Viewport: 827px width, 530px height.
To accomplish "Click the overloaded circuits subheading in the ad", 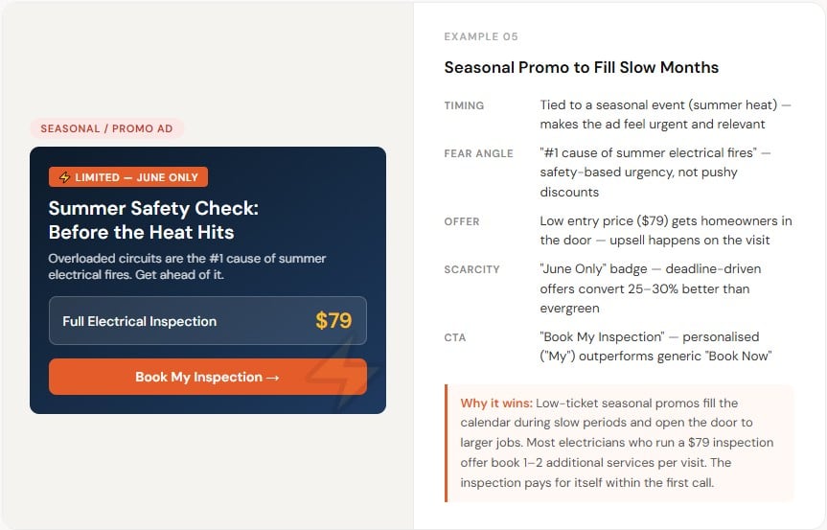I will (187, 266).
